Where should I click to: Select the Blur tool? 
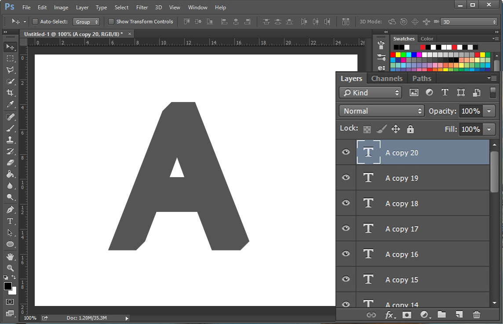click(10, 186)
